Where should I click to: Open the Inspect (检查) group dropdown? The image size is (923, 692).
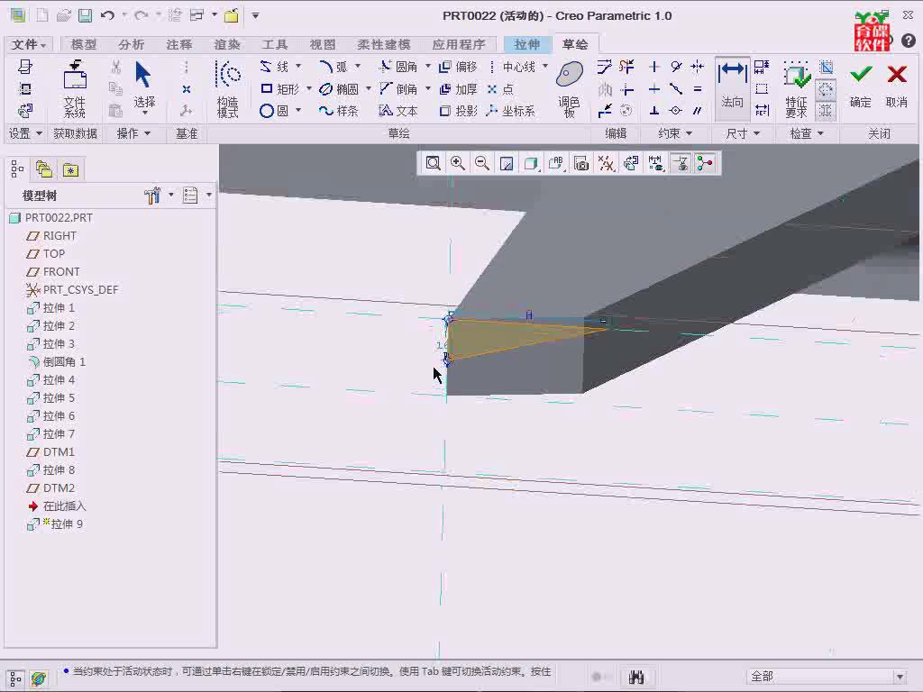point(807,133)
